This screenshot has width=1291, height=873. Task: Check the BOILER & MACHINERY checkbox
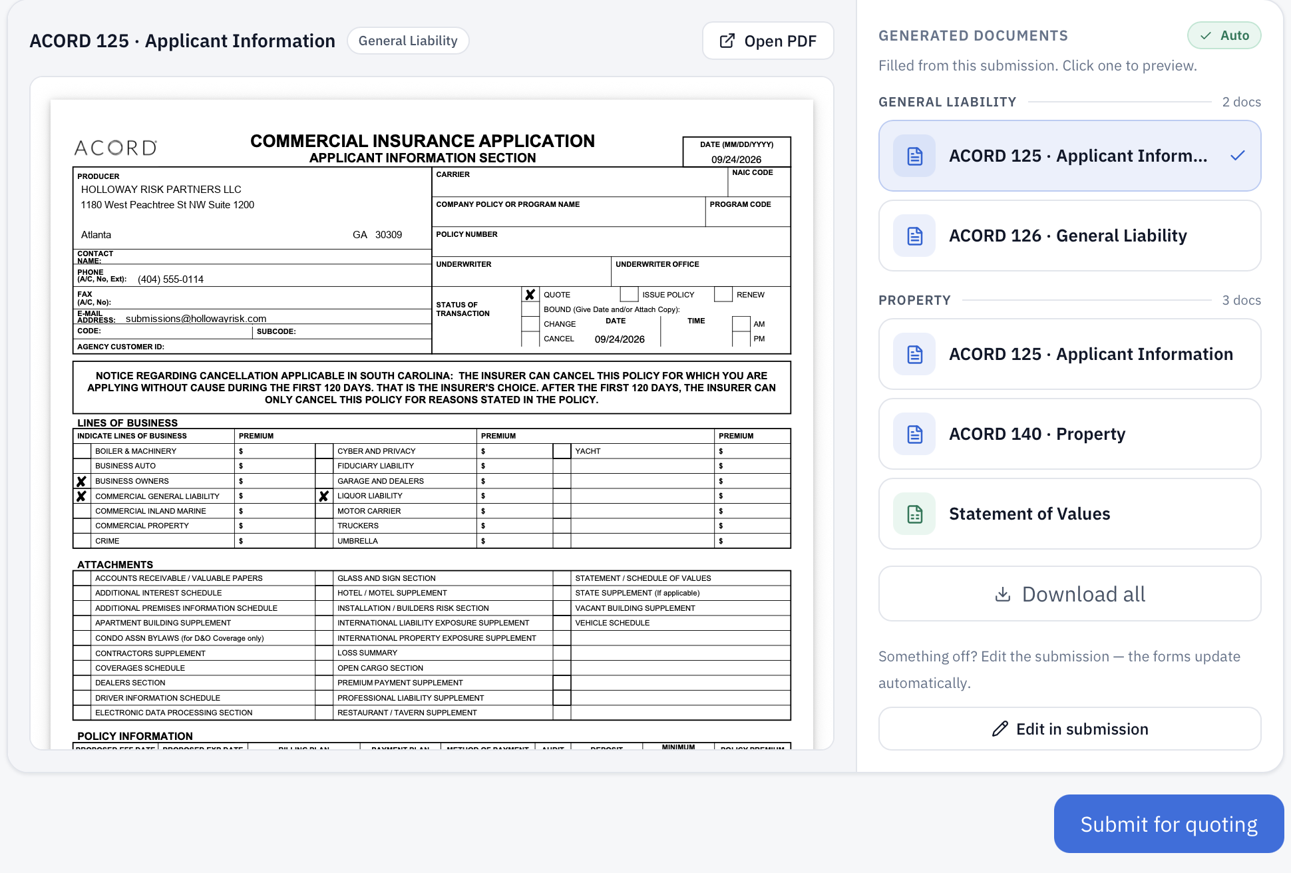pos(81,451)
